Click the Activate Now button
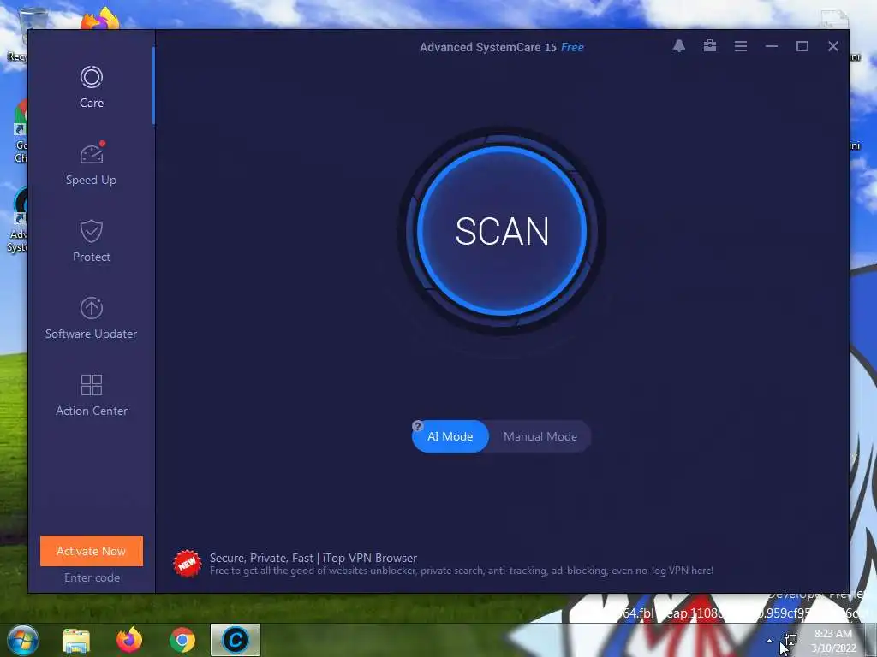The width and height of the screenshot is (877, 657). pos(91,551)
